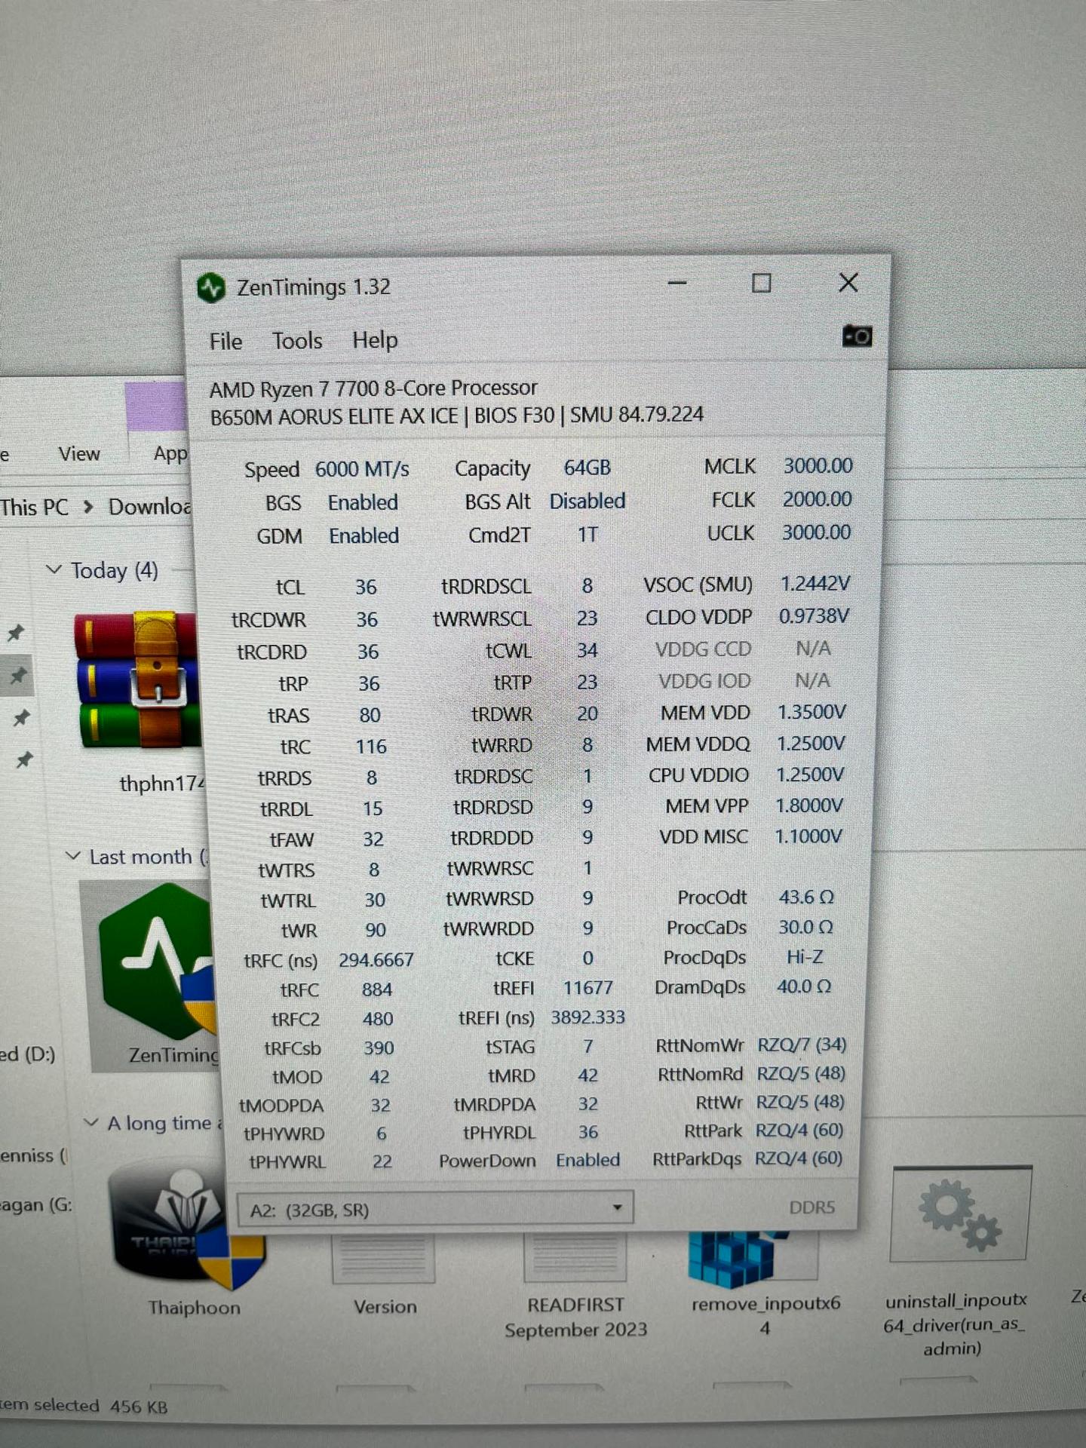The height and width of the screenshot is (1448, 1086).
Task: Close the ZenTimings window
Action: [x=848, y=283]
